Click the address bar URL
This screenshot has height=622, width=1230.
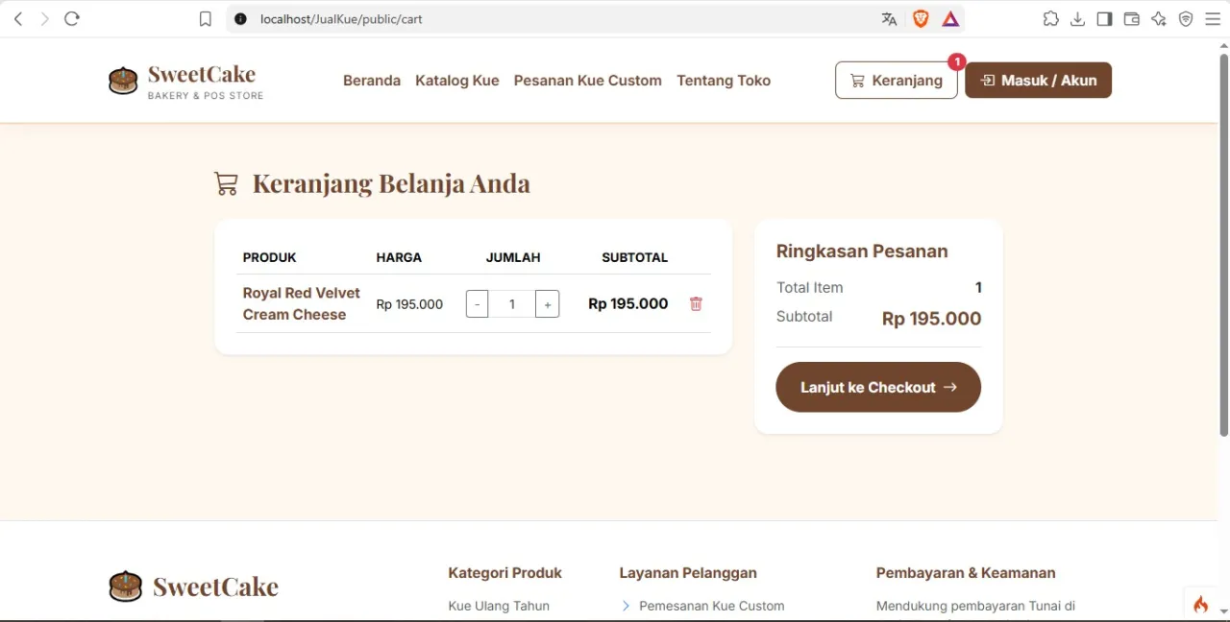click(341, 19)
